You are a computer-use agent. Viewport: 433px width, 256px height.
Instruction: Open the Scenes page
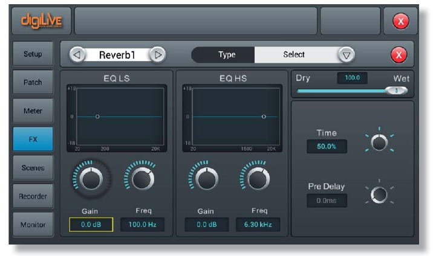tap(33, 167)
